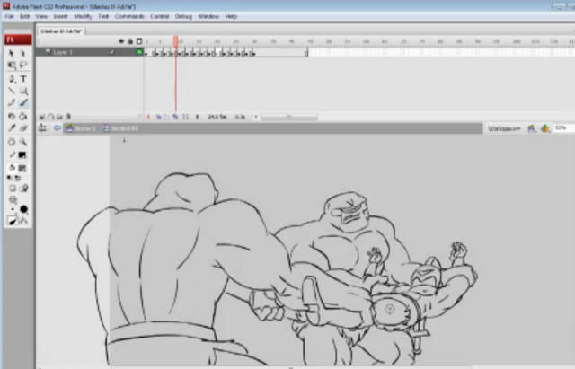The width and height of the screenshot is (575, 369).
Task: Toggle the Lock Fill option
Action: click(24, 189)
